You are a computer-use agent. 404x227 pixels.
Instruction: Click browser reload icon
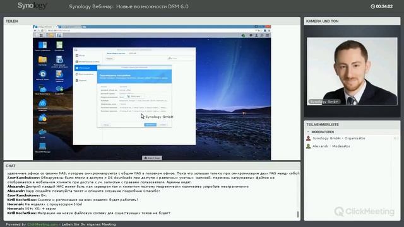[x=42, y=31]
